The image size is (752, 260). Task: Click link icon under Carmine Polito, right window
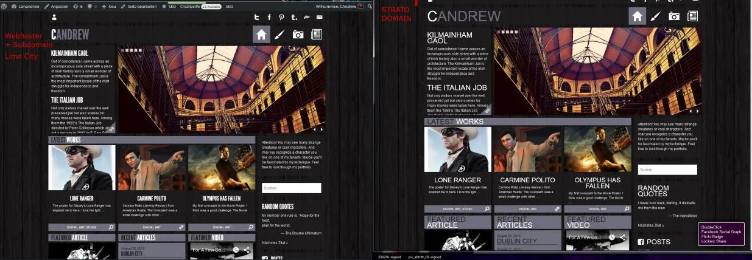557,209
